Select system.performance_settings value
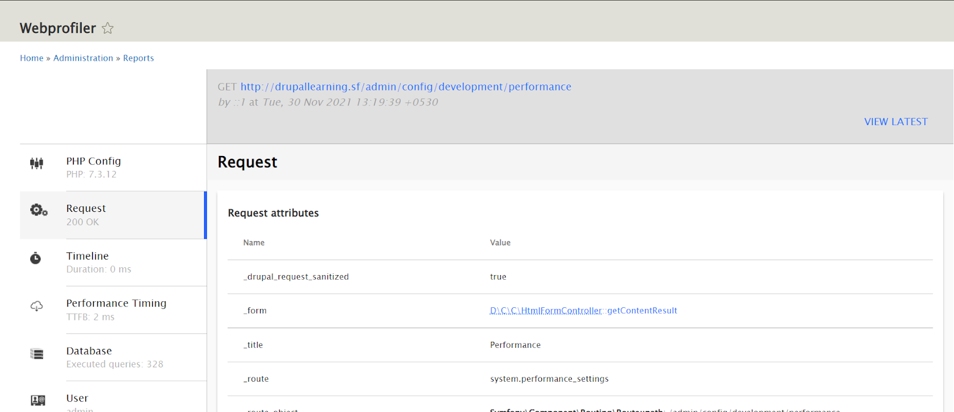 [550, 379]
